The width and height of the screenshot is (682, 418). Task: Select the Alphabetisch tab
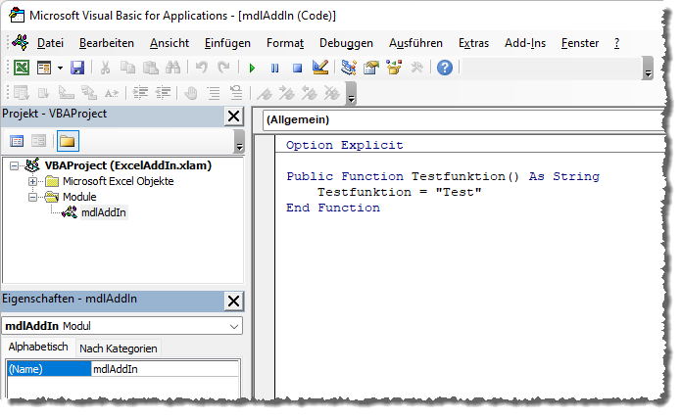tap(38, 348)
